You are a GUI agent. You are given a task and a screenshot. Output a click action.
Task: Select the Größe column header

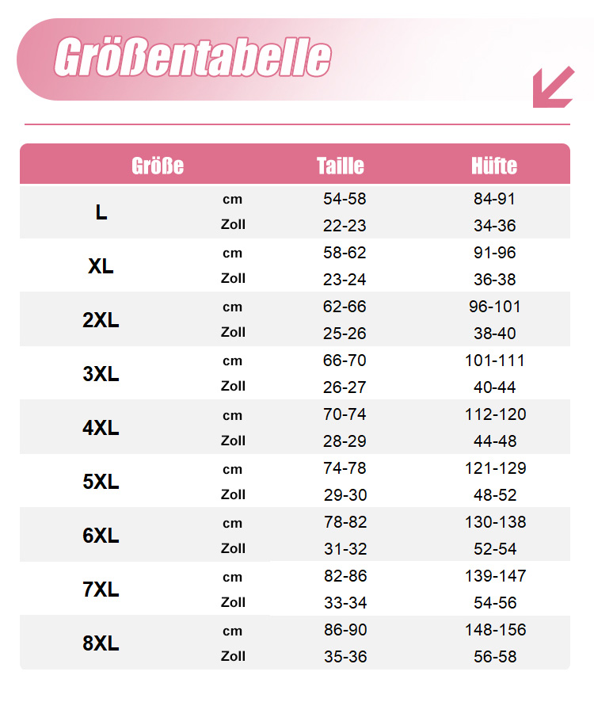pos(158,166)
